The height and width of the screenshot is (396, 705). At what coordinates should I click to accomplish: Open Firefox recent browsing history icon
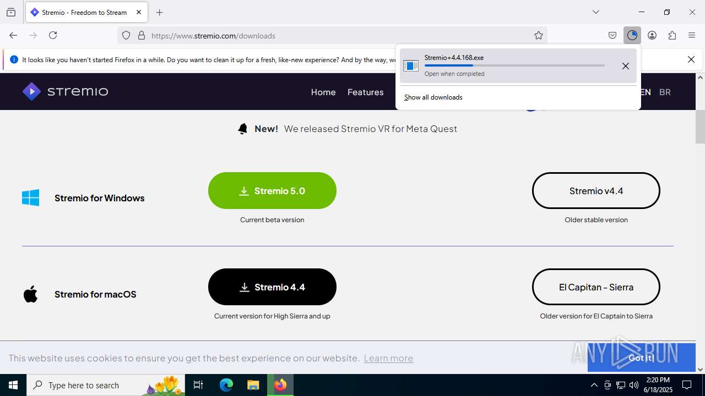[x=11, y=12]
